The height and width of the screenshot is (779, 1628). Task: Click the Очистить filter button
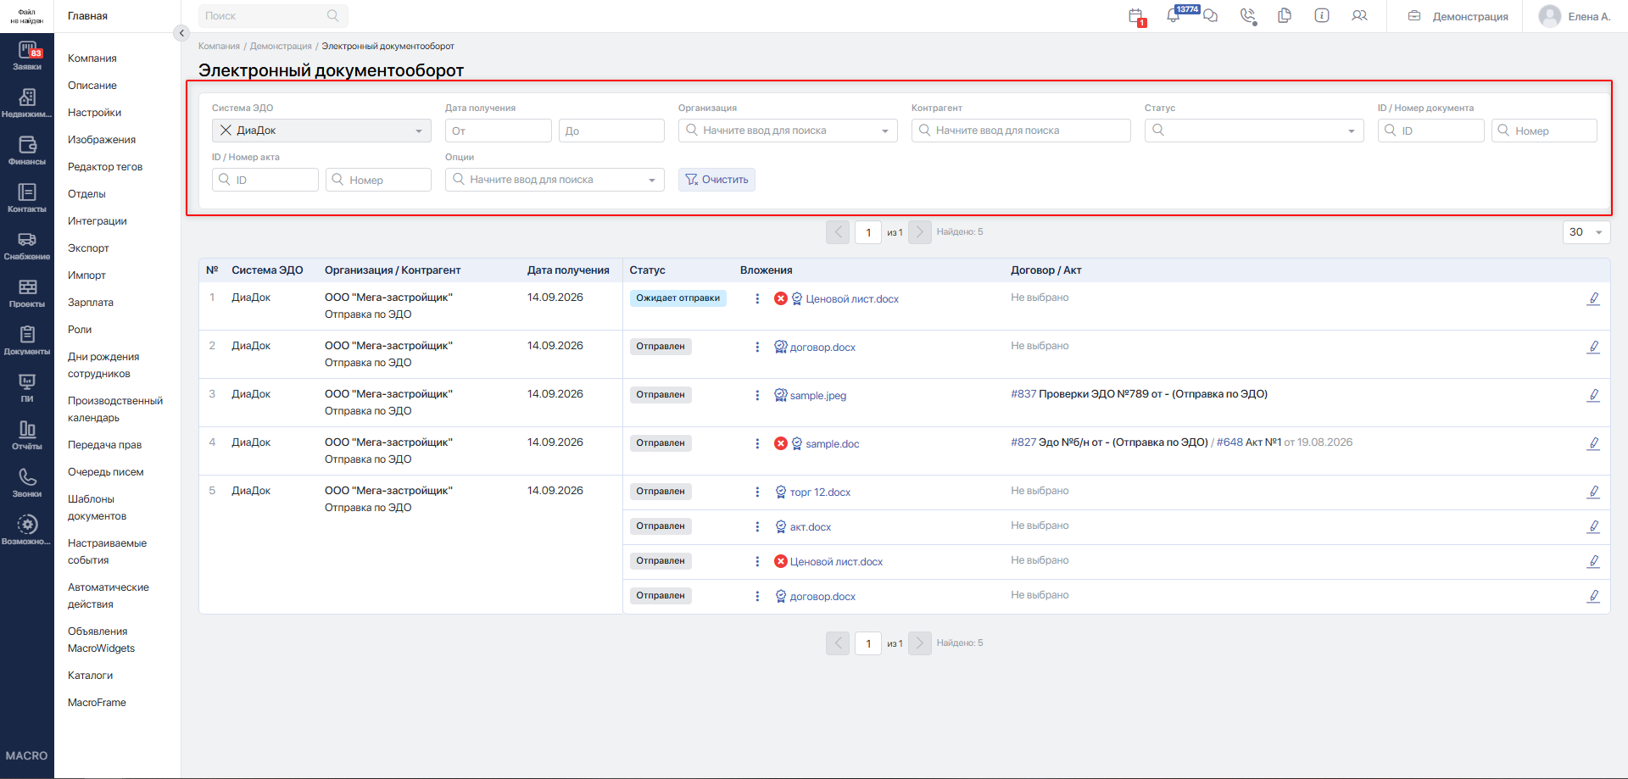click(x=716, y=180)
